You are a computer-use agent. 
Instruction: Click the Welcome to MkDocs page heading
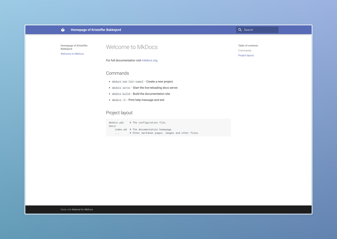132,47
